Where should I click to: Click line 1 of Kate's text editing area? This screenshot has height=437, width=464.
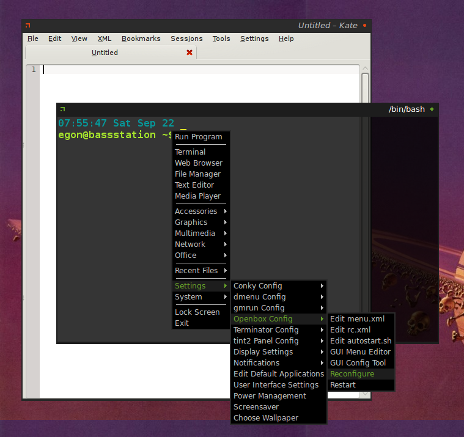coord(200,70)
